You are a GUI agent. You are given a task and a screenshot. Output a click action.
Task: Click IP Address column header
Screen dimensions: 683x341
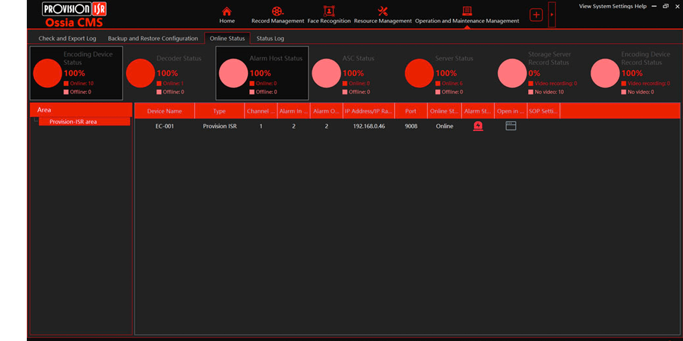point(369,111)
